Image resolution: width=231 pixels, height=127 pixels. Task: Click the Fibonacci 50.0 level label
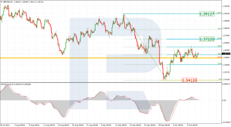(x=219, y=46)
